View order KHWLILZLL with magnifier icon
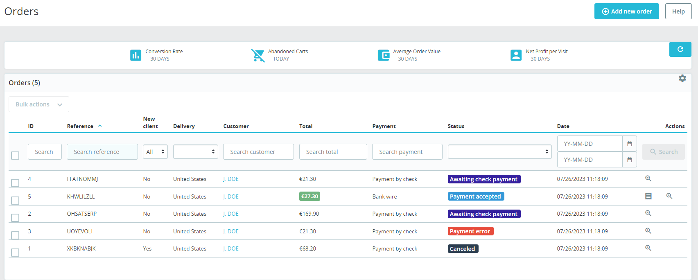The width and height of the screenshot is (698, 280). click(669, 196)
